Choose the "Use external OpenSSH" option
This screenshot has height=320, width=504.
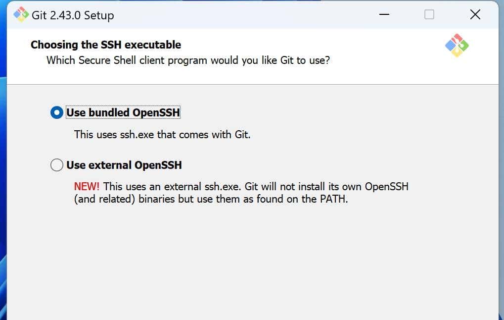56,165
